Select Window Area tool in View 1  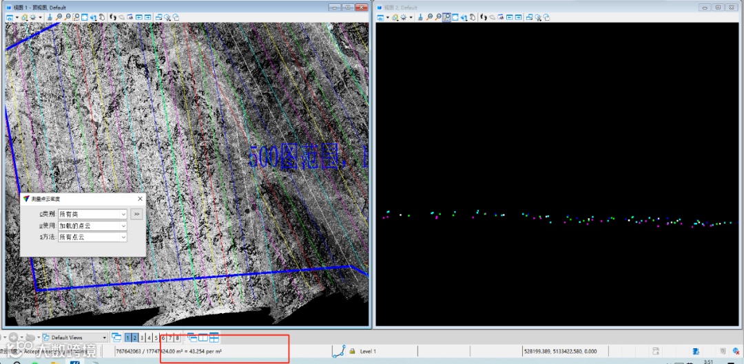(76, 17)
